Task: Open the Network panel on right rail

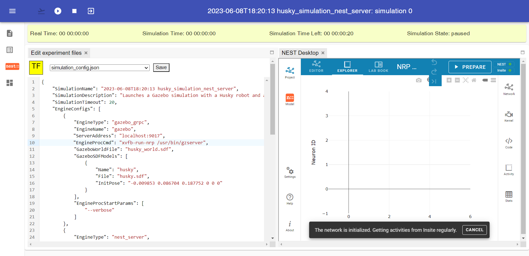Action: [x=509, y=89]
